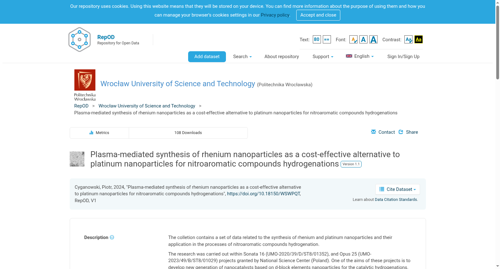The width and height of the screenshot is (500, 269).
Task: Click the RepOD hexagon logo
Action: click(x=79, y=39)
